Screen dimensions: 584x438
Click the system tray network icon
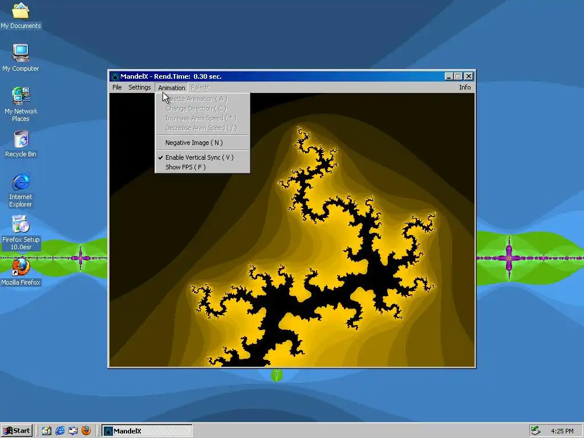(x=536, y=431)
